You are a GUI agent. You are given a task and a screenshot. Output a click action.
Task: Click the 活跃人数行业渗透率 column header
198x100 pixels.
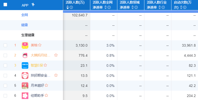(158, 5)
